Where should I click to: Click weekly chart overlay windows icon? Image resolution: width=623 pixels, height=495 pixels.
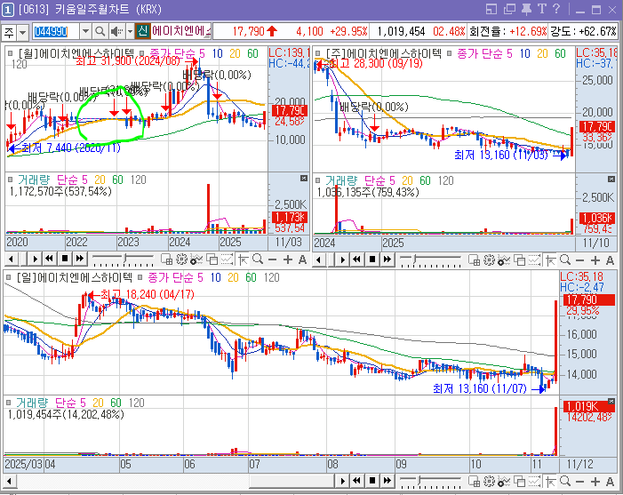[519, 260]
